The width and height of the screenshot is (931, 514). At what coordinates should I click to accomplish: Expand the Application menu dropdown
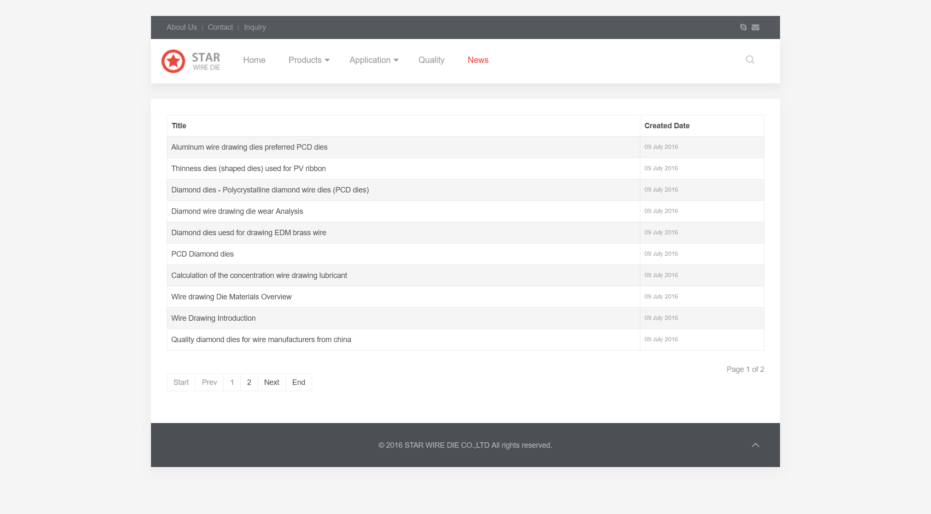pyautogui.click(x=373, y=60)
